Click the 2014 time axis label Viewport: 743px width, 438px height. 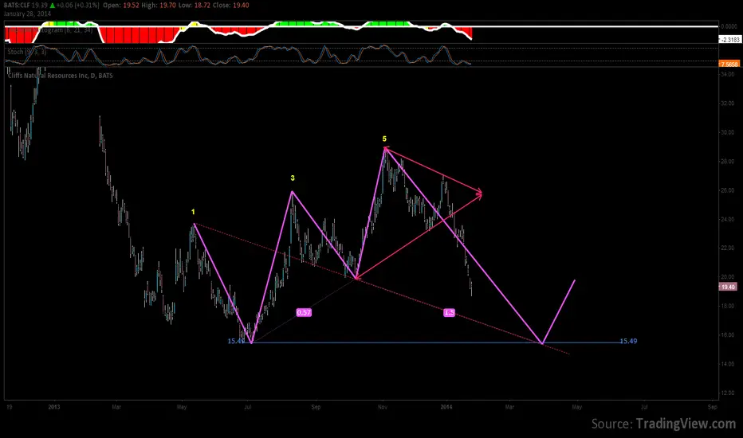coord(446,407)
